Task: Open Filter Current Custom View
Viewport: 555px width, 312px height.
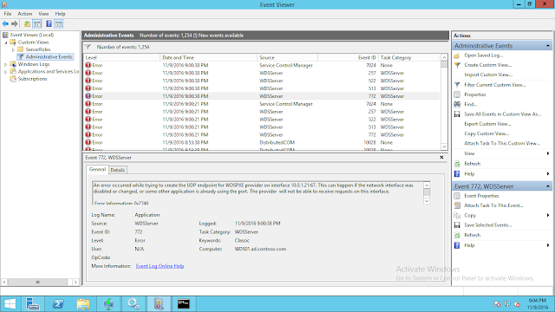Action: [495, 85]
